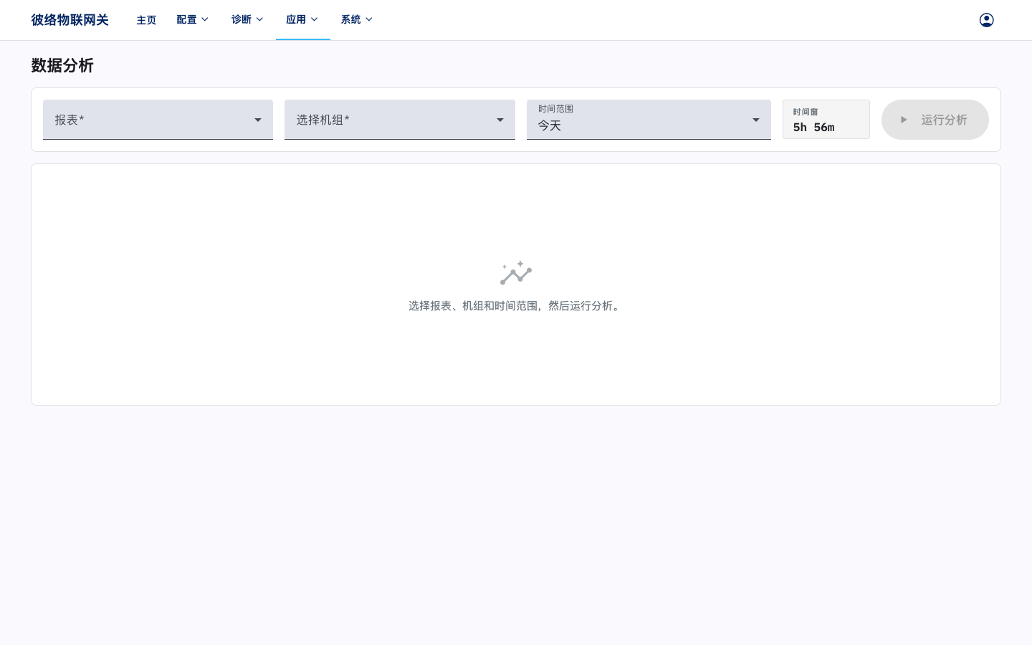Go to 主页 in the navigation bar

[146, 20]
